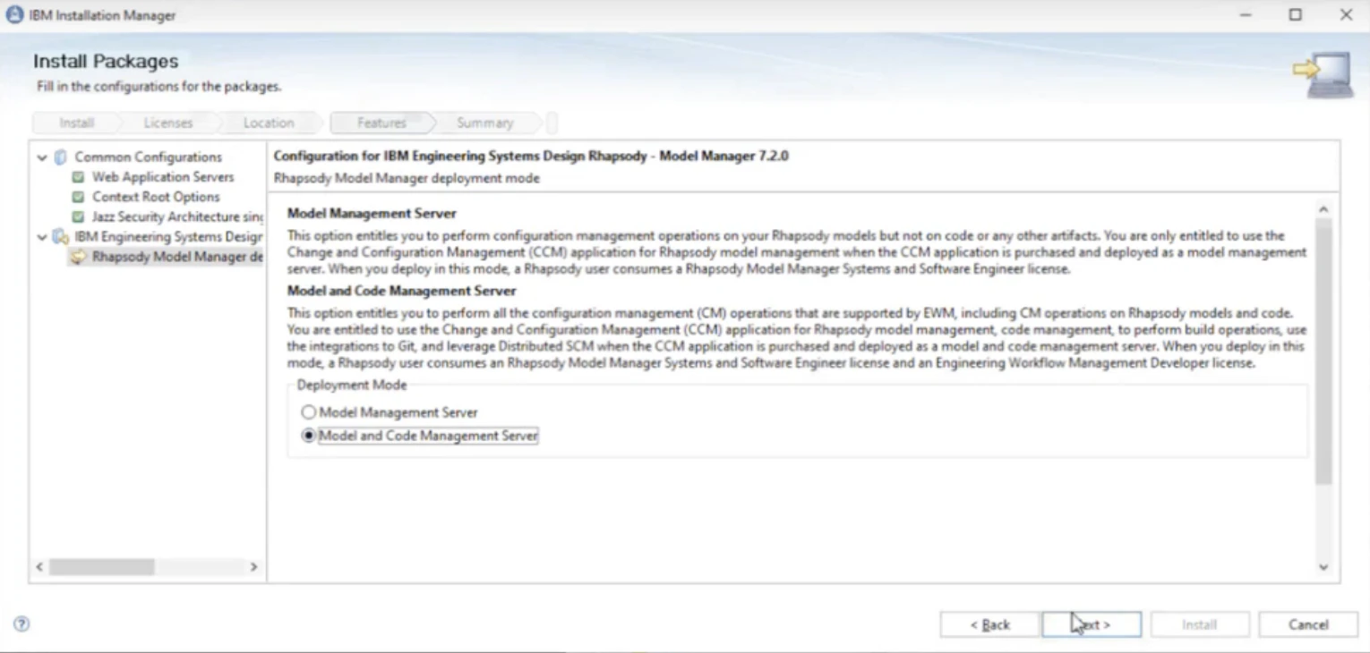Image resolution: width=1370 pixels, height=653 pixels.
Task: Go to the Install wizard step
Action: click(x=76, y=123)
